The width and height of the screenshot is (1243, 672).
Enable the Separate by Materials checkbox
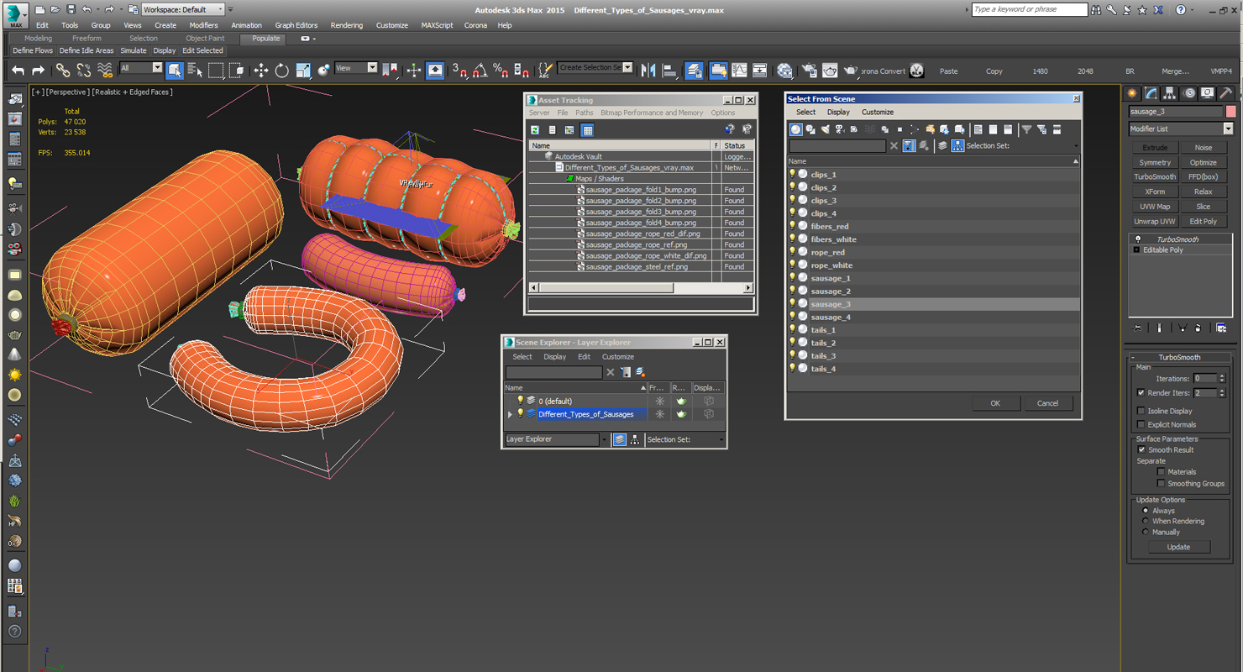(x=1161, y=471)
